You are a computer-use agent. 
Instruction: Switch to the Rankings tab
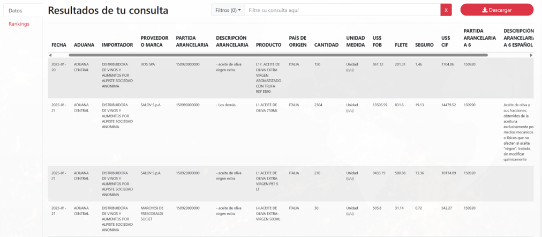click(19, 24)
